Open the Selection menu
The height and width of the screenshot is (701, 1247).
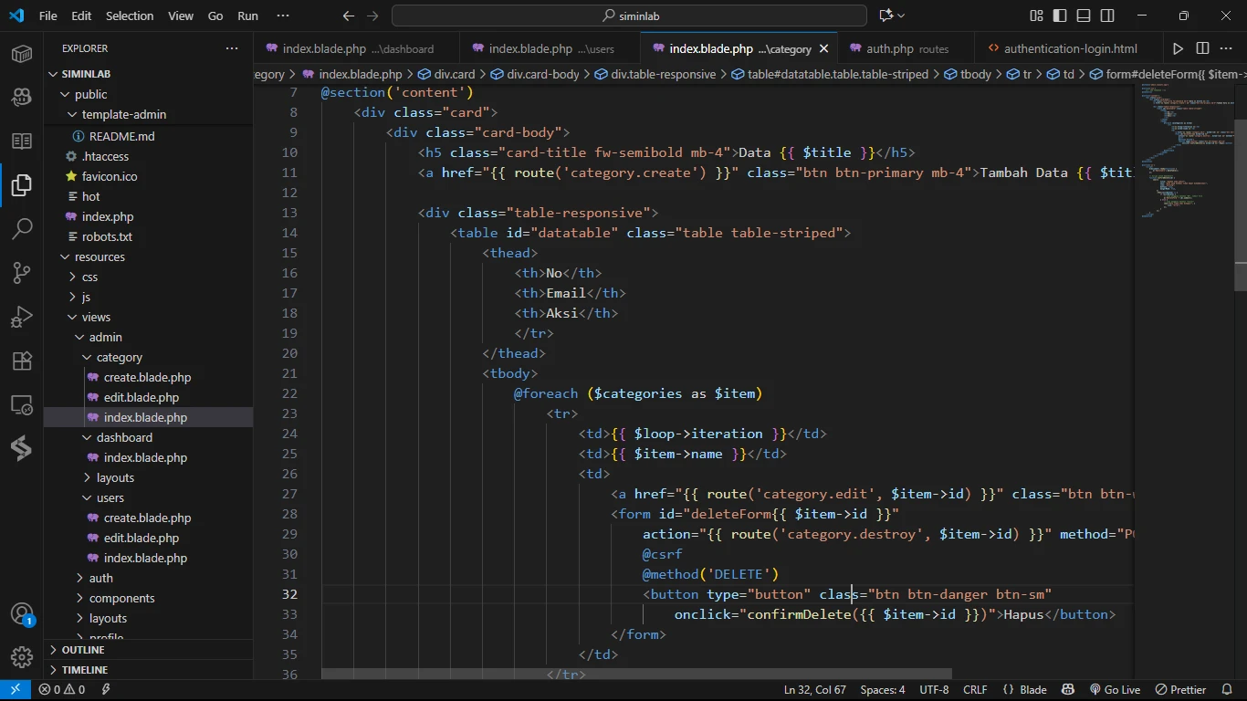coord(130,16)
